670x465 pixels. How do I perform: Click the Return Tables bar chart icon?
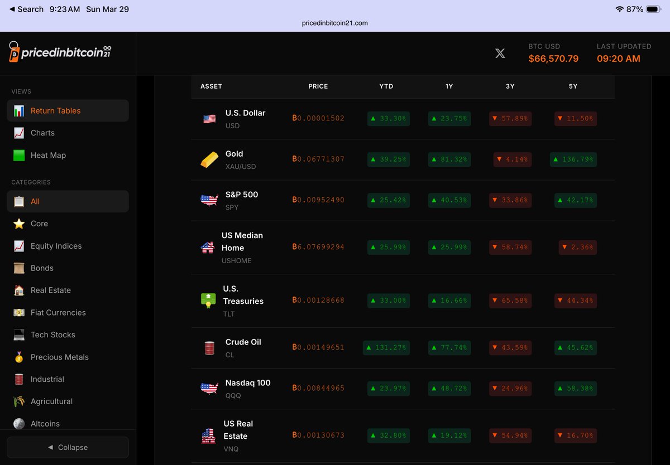[x=19, y=110]
